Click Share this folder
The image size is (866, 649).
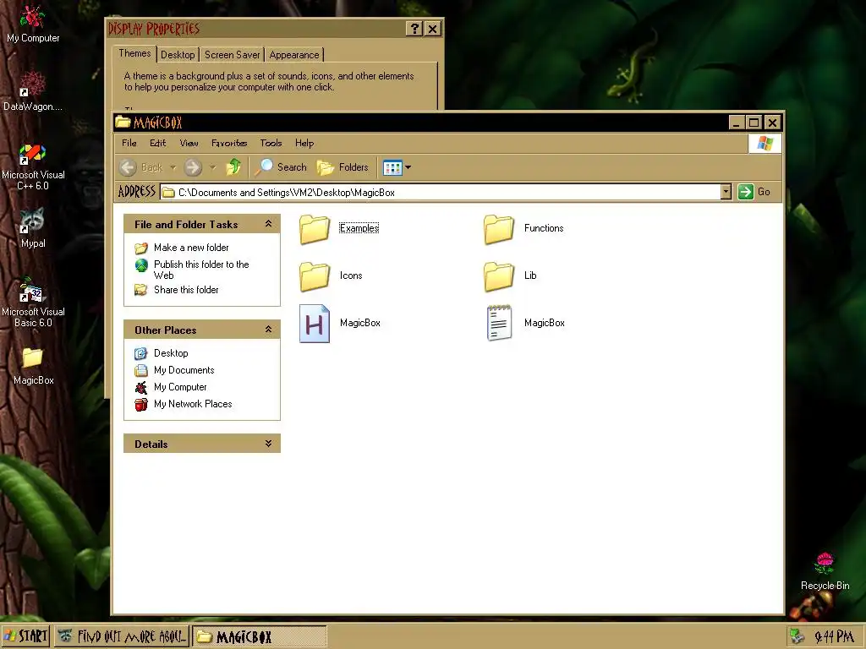[x=186, y=290]
